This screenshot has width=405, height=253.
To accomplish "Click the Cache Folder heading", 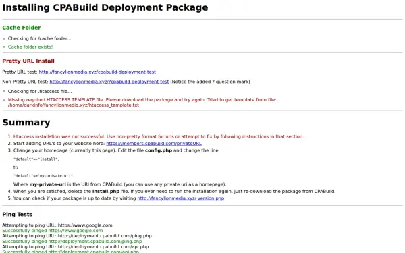I will pyautogui.click(x=22, y=28).
